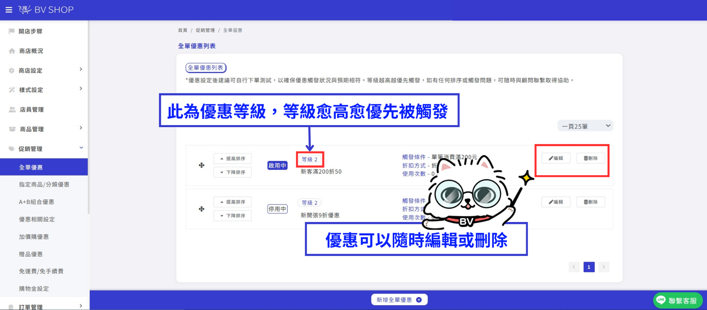Select 全單優惠 in the sidebar submenu
Screen dimensions: 707x310
[44, 167]
